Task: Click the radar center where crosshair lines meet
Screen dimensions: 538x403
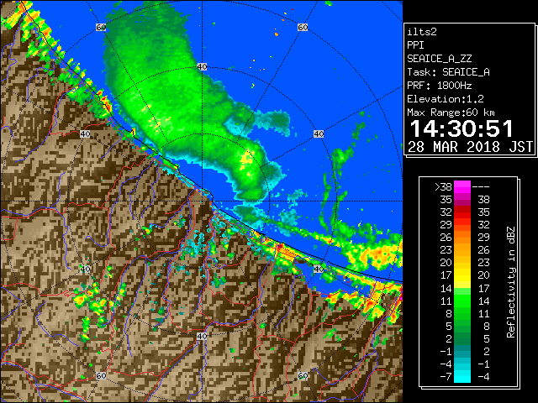Action: point(202,201)
